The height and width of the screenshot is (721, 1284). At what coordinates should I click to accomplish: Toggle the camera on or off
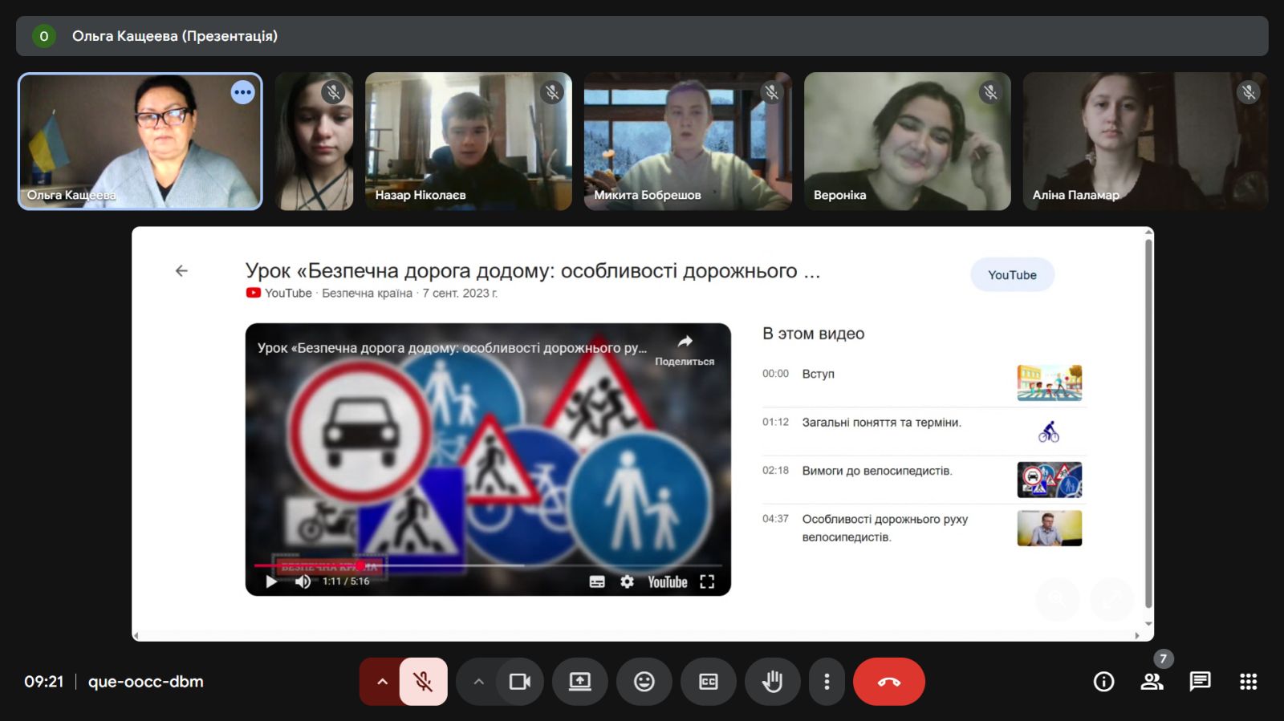coord(520,682)
